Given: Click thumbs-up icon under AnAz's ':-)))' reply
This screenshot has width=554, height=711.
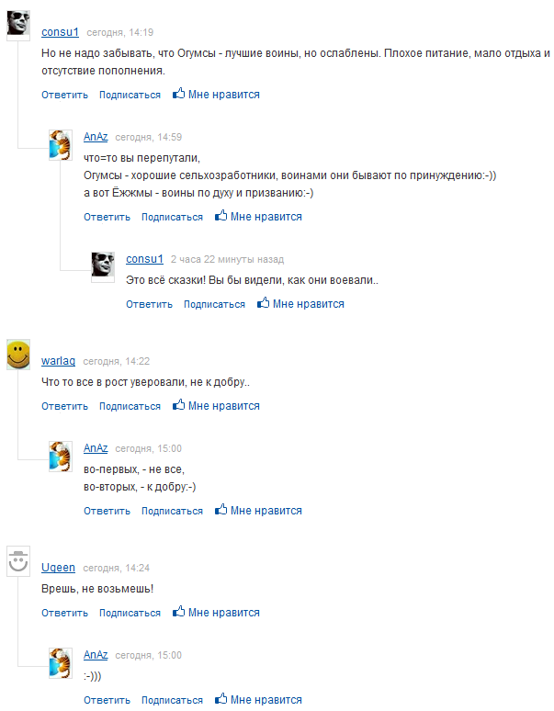Looking at the screenshot, I should 220,699.
